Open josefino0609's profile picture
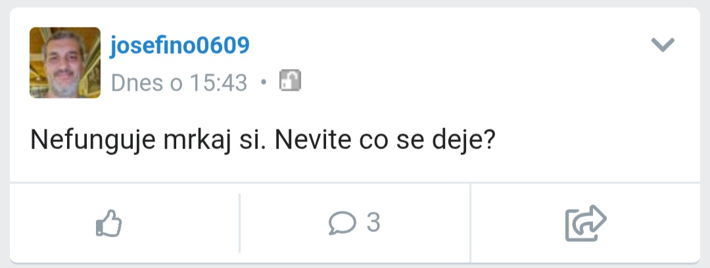This screenshot has height=268, width=710. click(65, 63)
